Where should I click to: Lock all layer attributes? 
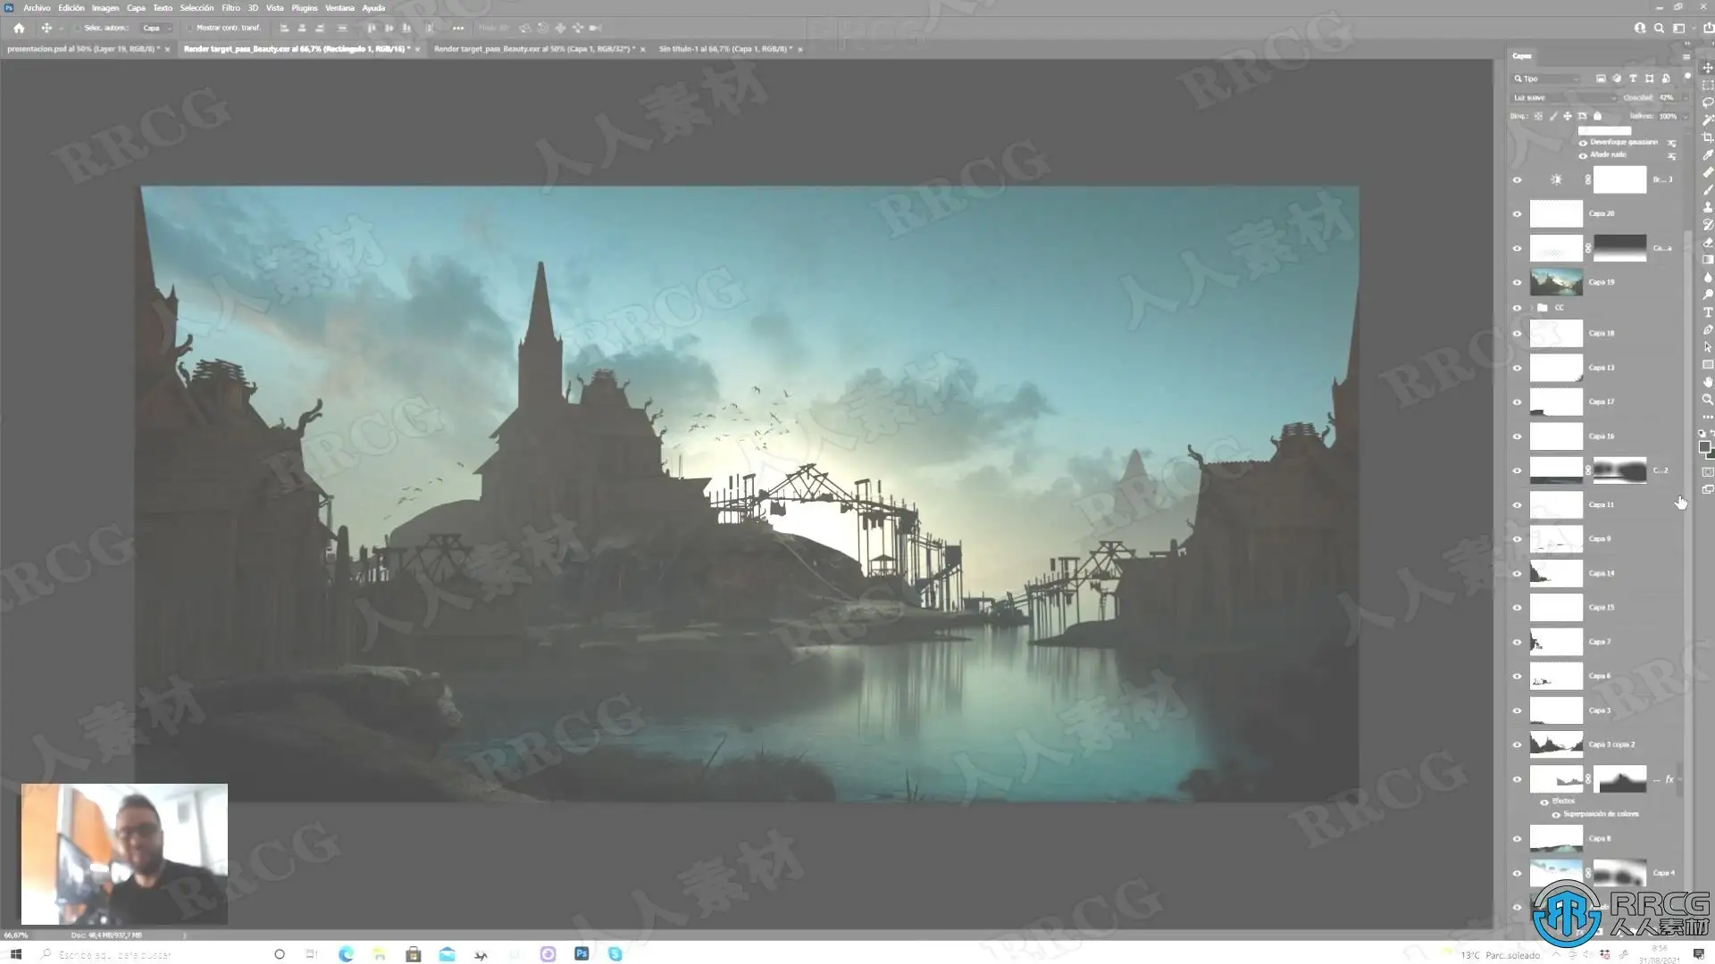pos(1598,116)
